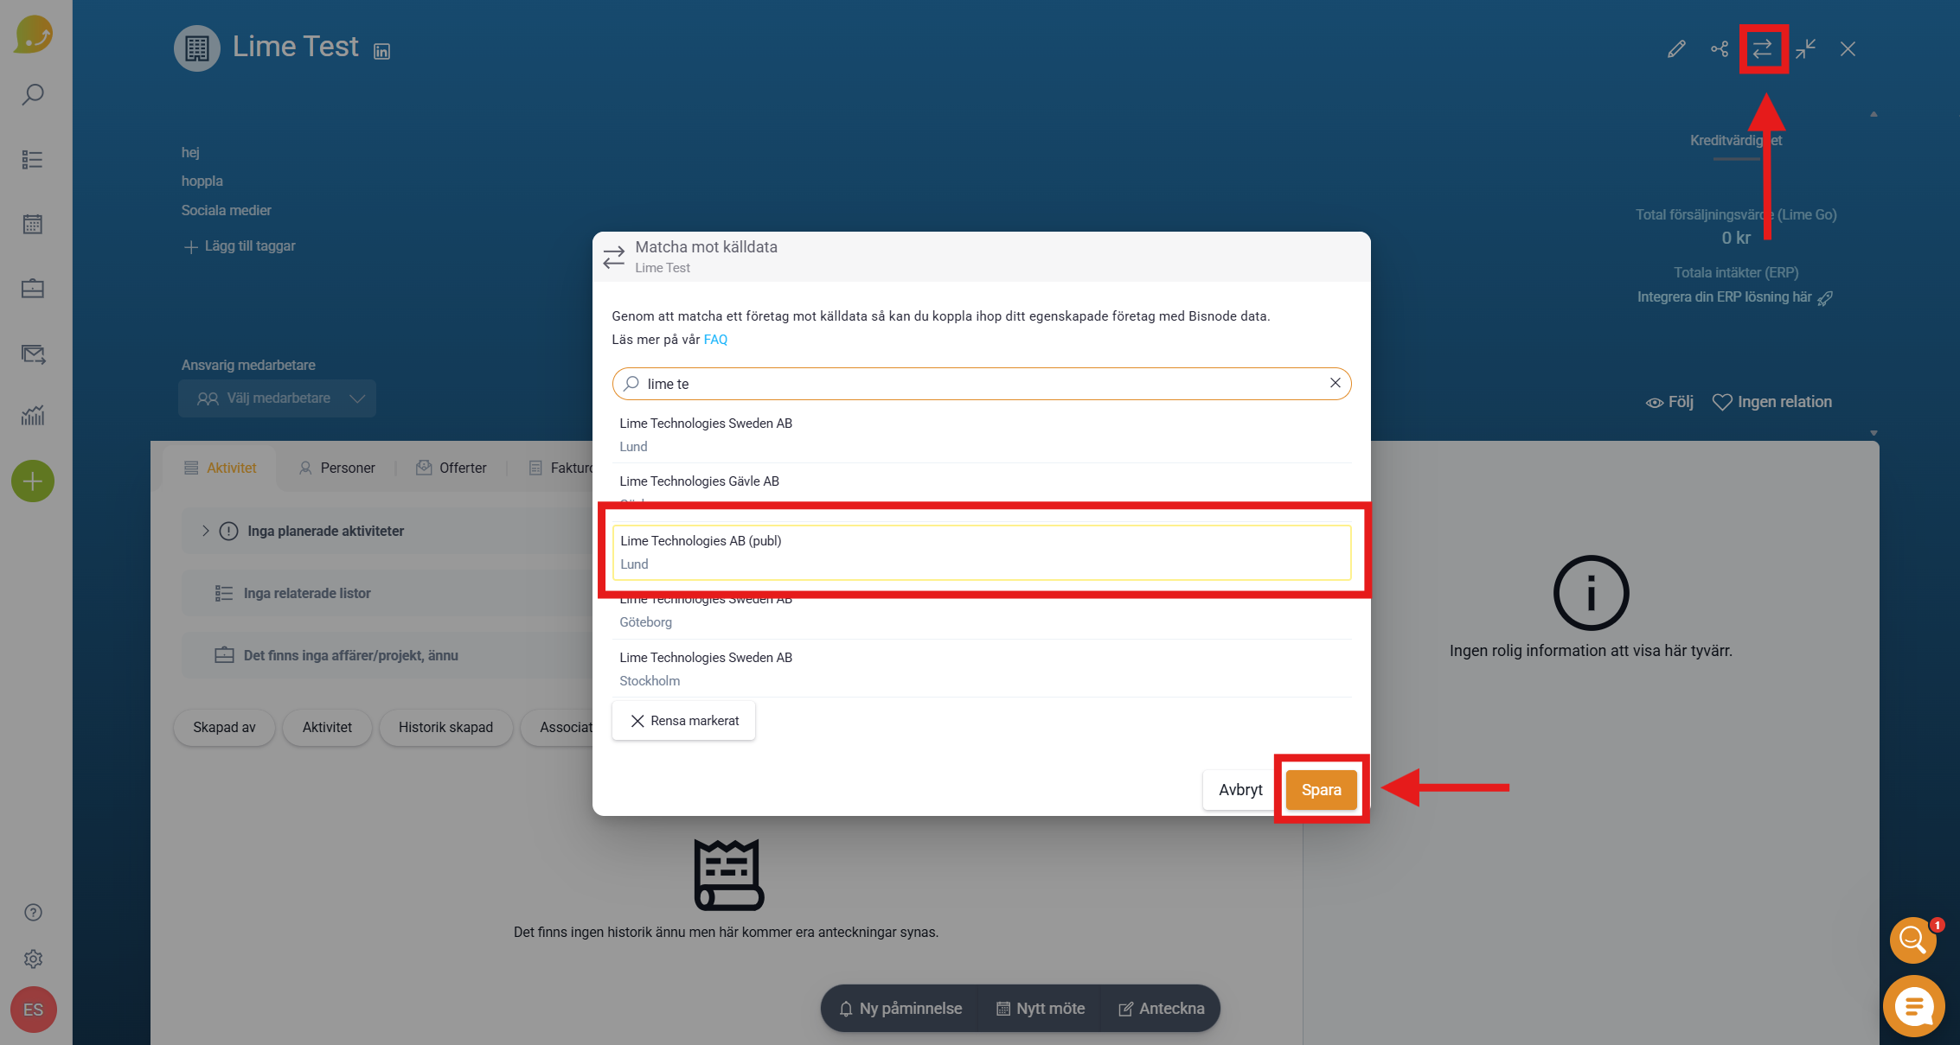Open the LinkedIn icon beside Lime Test
The height and width of the screenshot is (1045, 1960).
pos(381,52)
